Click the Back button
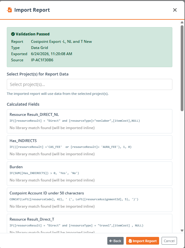 (115, 241)
